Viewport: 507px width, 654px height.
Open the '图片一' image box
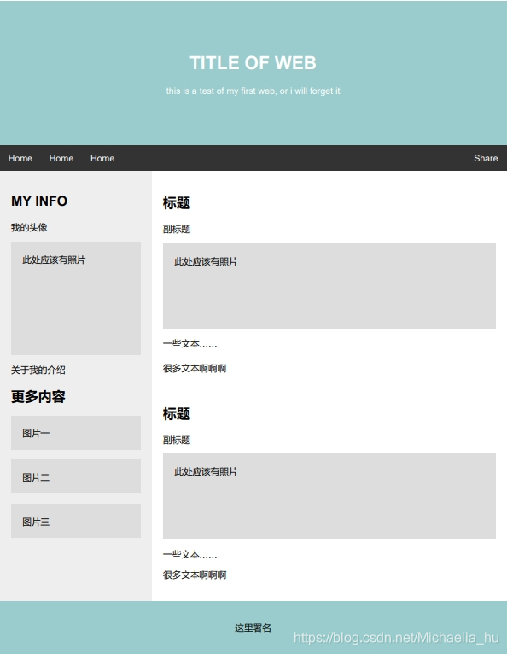pos(76,433)
